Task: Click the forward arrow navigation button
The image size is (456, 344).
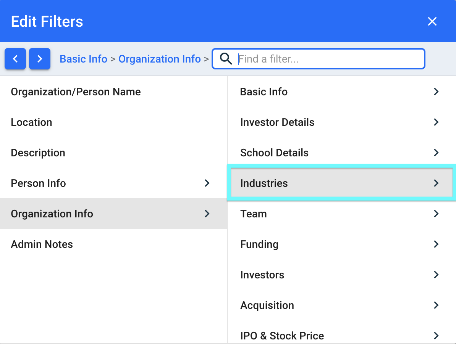Action: 40,59
